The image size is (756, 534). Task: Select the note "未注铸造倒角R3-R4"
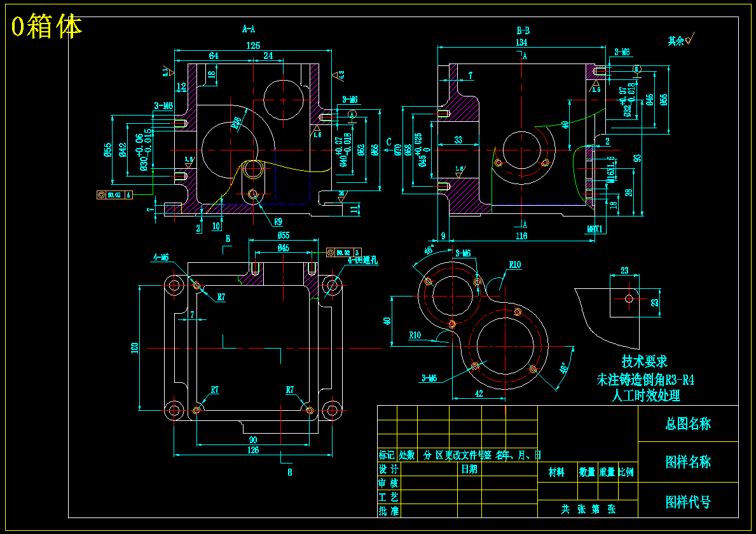tap(645, 380)
